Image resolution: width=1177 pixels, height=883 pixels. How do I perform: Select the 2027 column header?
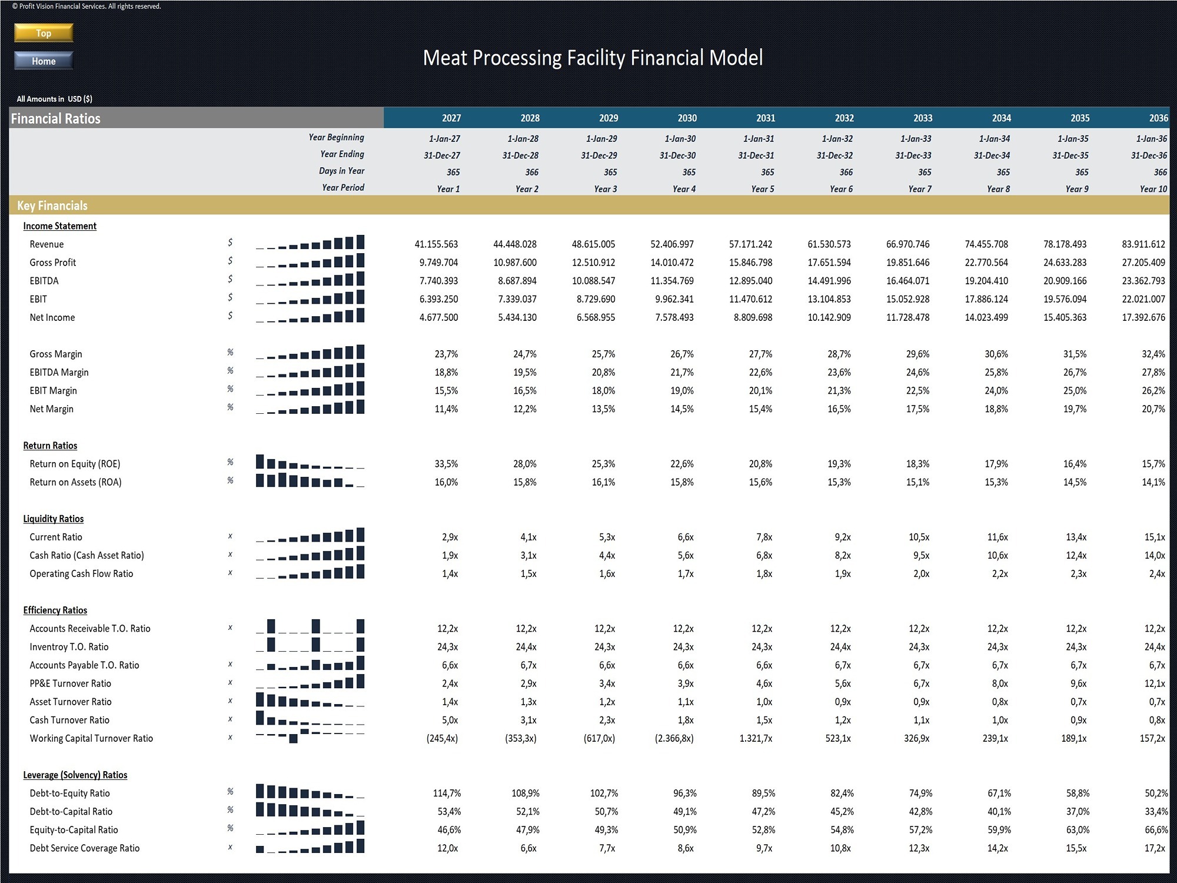pos(451,118)
